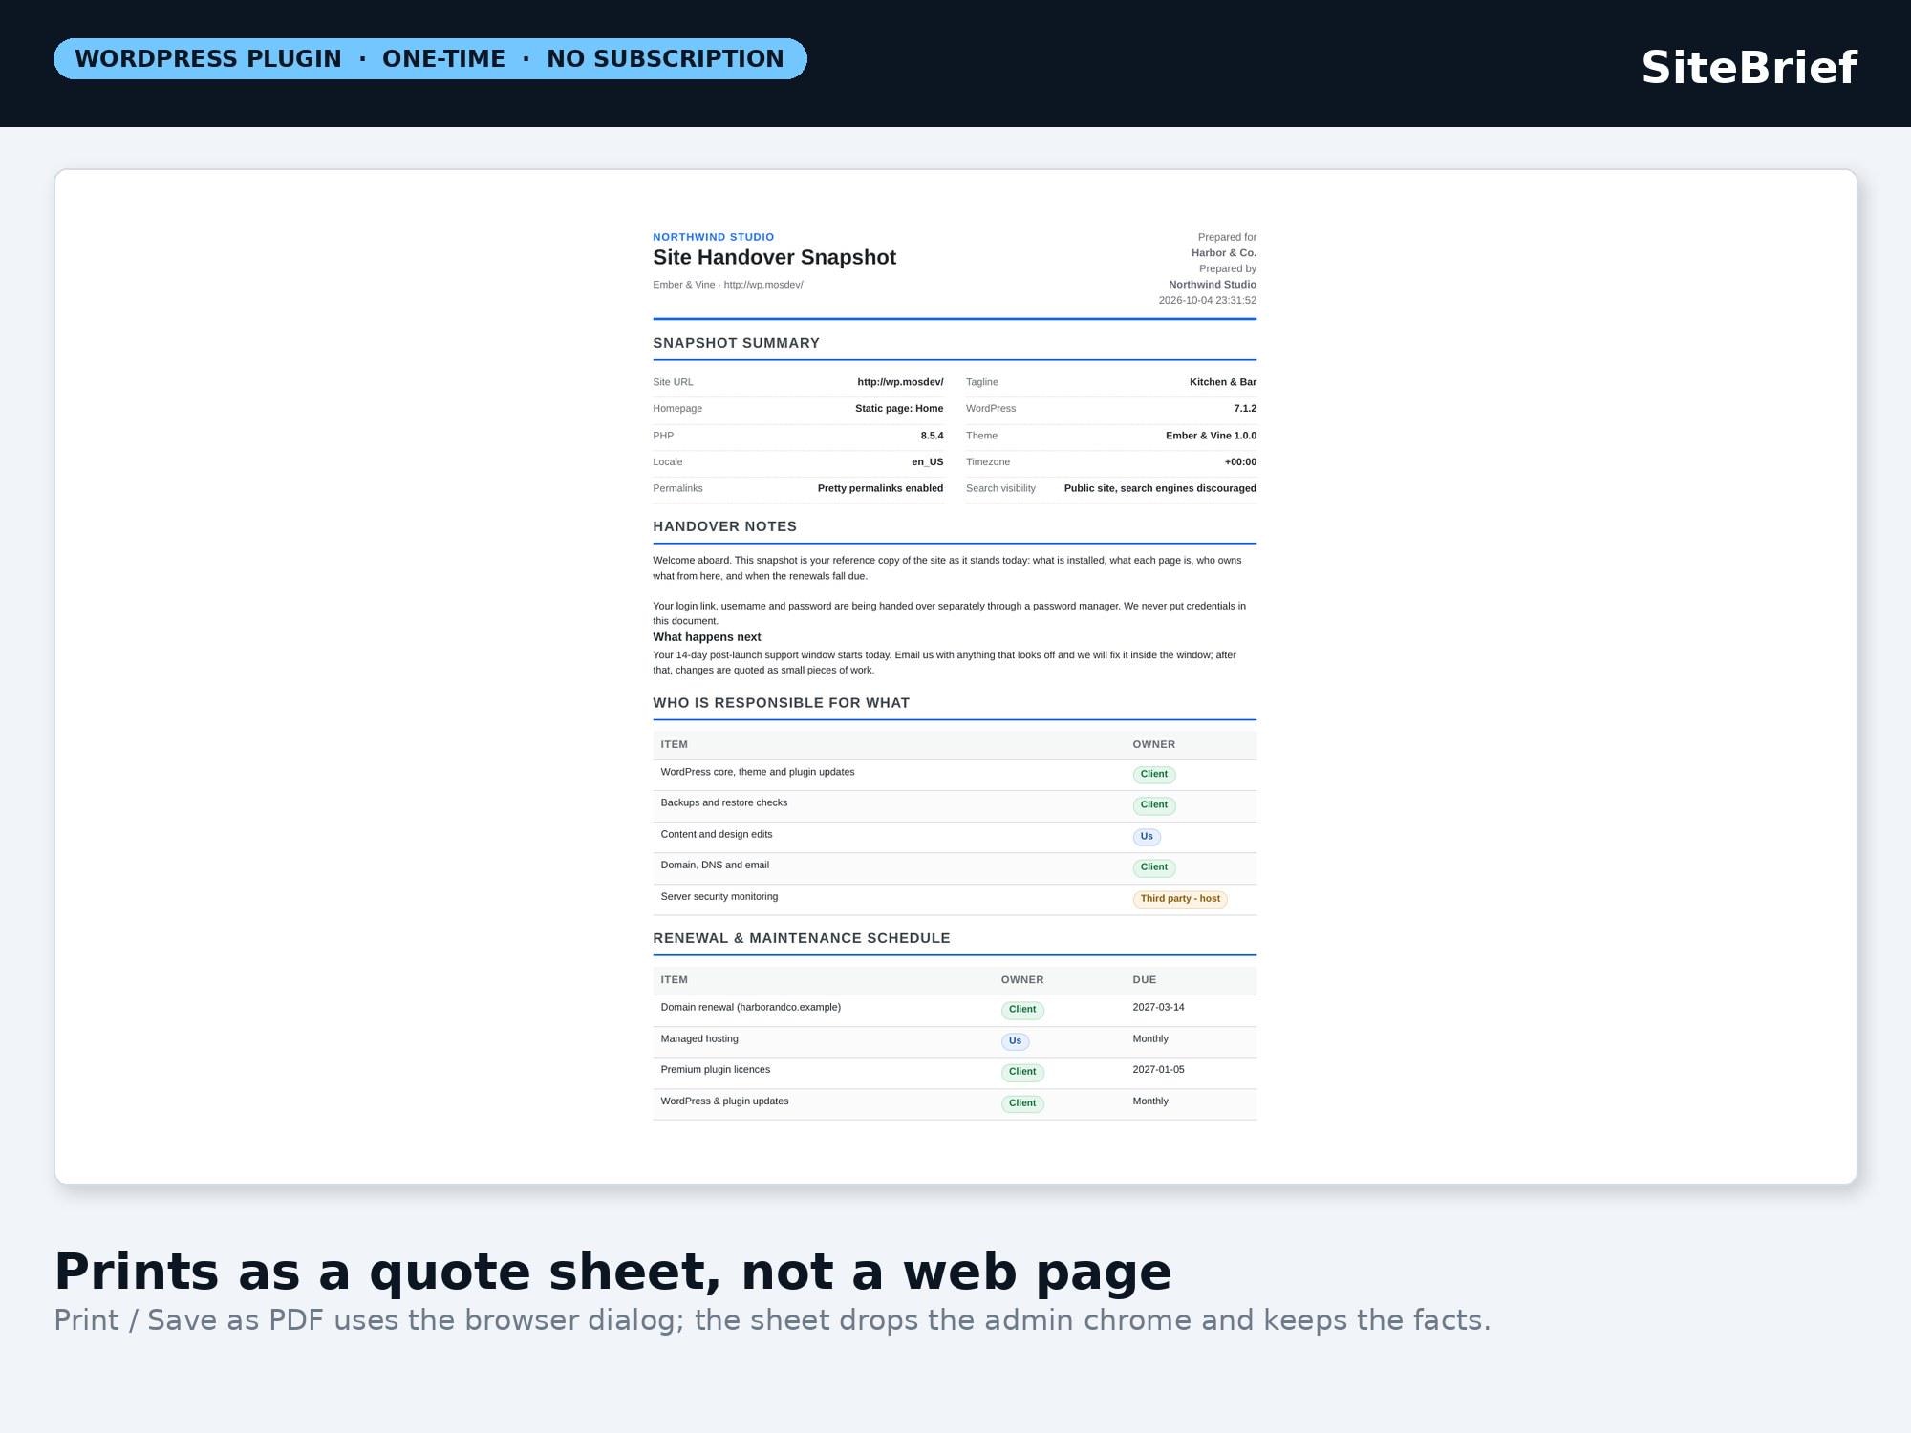1911x1433 pixels.
Task: Click the Server security monitoring row text
Action: coord(719,897)
